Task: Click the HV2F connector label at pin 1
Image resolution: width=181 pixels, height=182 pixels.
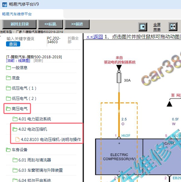Action: (126, 136)
